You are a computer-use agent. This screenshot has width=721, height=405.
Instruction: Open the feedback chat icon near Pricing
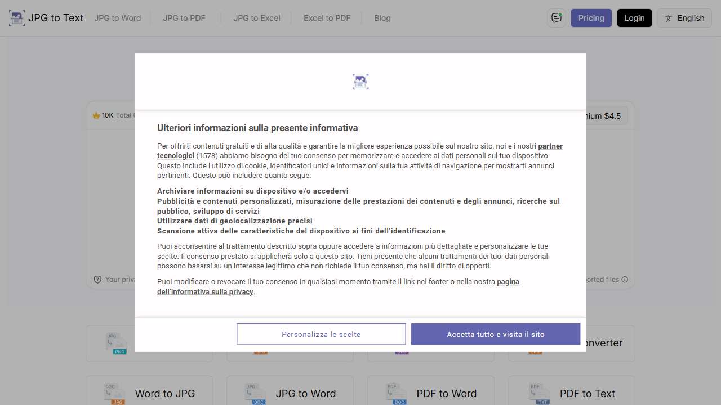556,17
